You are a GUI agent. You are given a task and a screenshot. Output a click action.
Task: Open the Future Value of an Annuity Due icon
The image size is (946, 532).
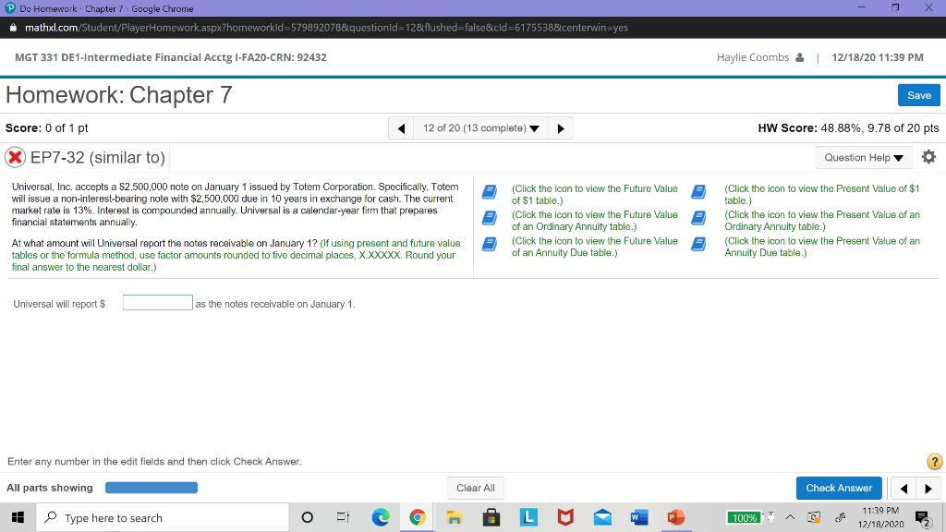(491, 242)
